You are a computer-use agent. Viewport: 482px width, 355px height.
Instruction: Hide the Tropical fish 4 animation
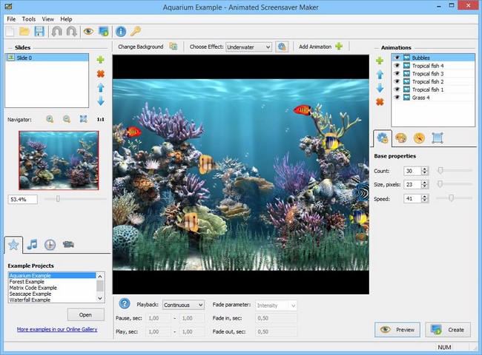point(397,66)
